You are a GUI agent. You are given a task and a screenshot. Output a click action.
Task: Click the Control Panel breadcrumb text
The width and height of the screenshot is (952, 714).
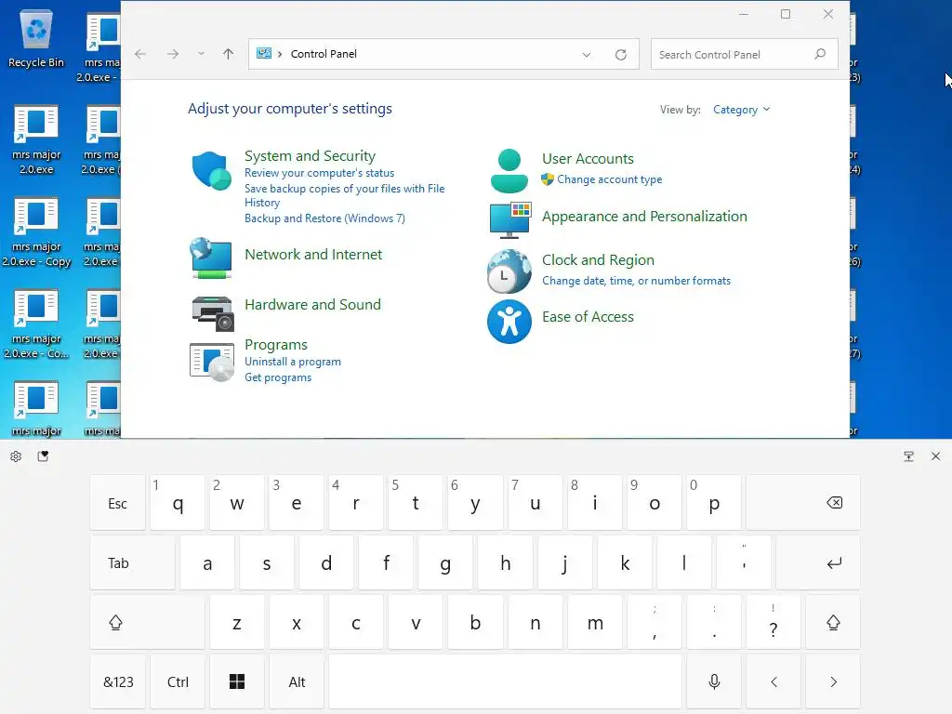click(324, 54)
